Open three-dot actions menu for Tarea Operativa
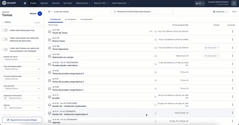239x125 pixels. [232, 48]
